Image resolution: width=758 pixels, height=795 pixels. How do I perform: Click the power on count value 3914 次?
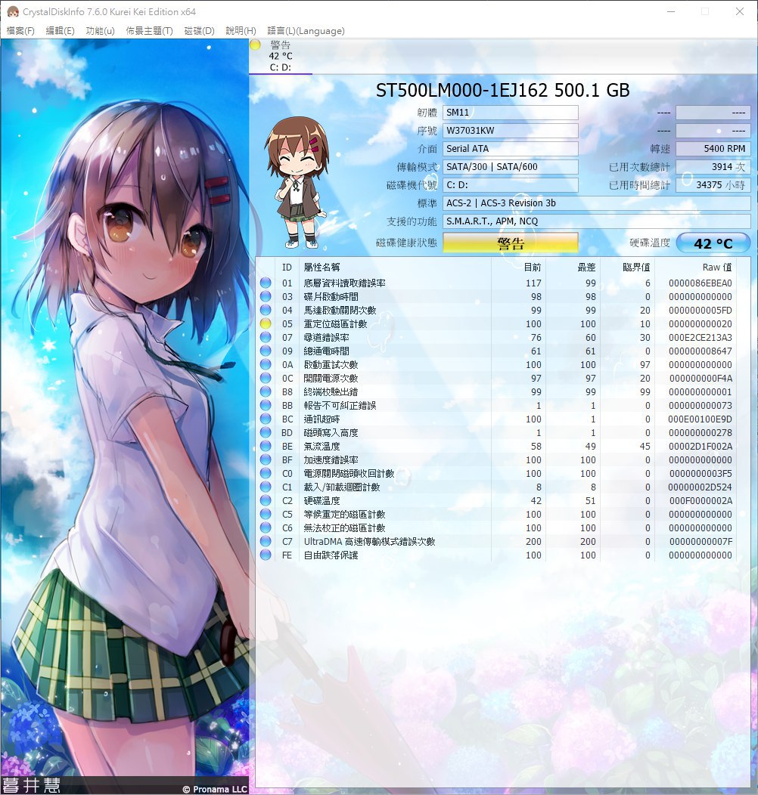(x=713, y=167)
